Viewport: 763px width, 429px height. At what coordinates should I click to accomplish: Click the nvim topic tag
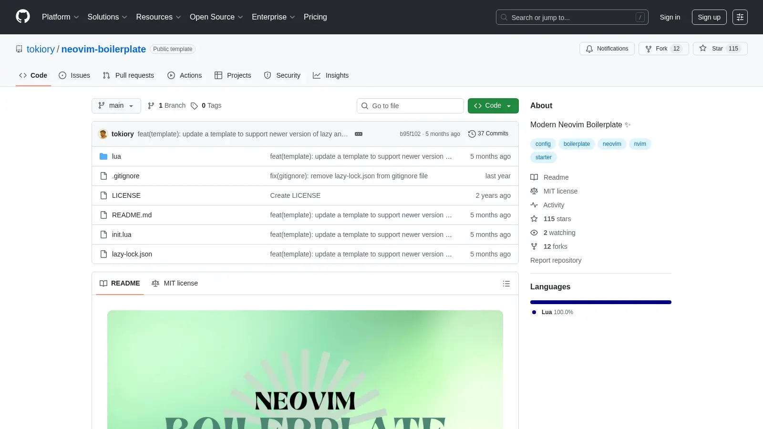pyautogui.click(x=640, y=144)
